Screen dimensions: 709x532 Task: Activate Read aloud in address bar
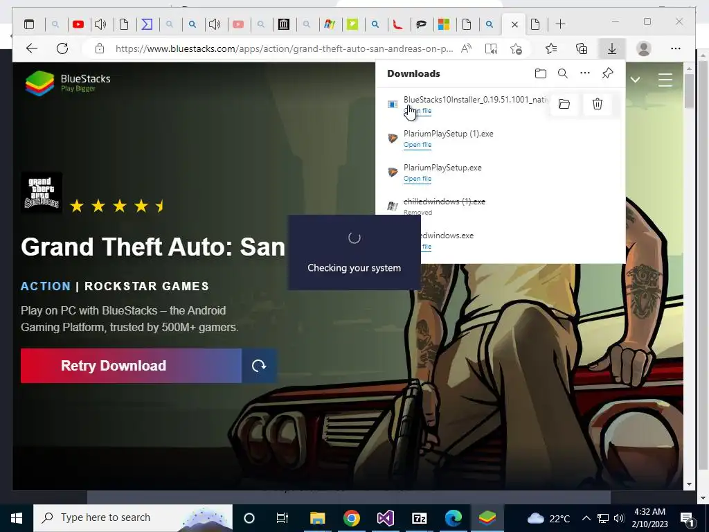(x=466, y=48)
